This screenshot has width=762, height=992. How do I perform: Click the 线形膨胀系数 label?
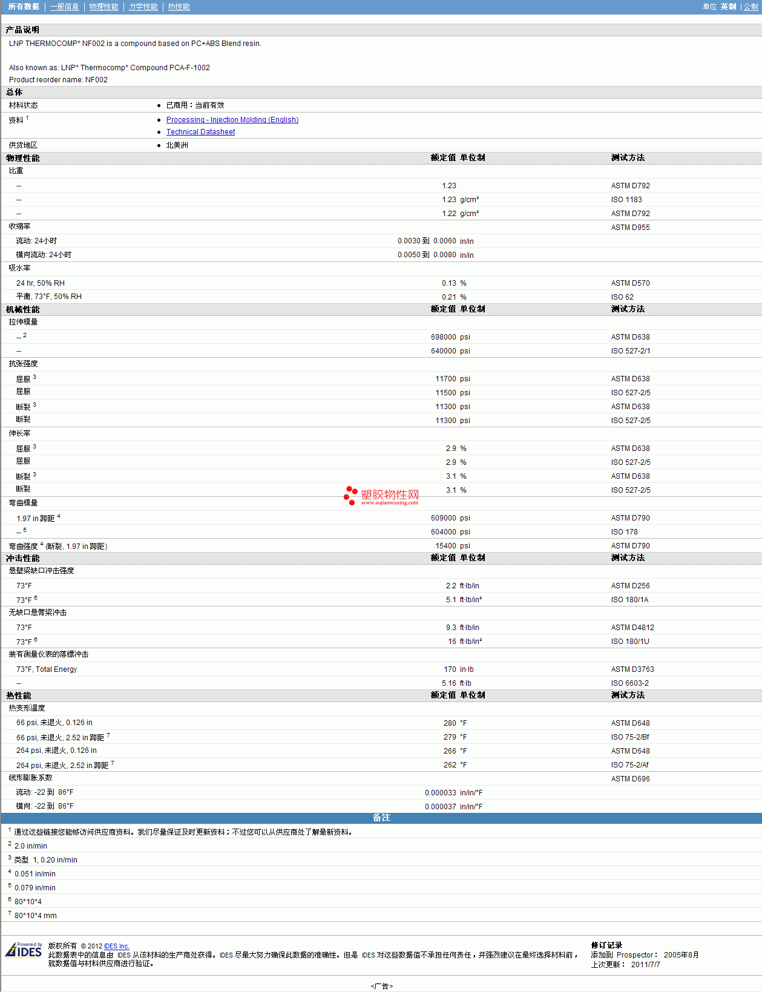point(30,778)
